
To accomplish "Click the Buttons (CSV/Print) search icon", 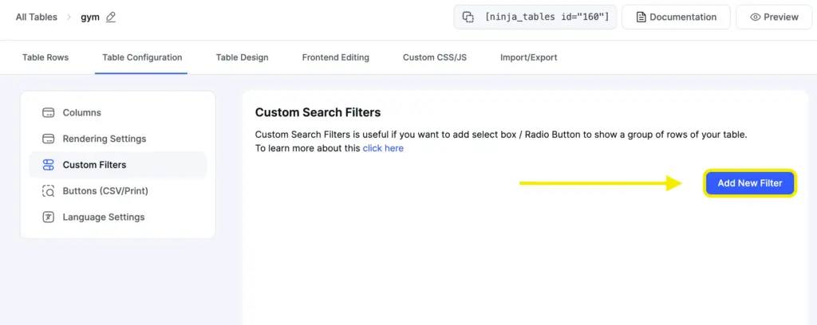I will point(48,191).
